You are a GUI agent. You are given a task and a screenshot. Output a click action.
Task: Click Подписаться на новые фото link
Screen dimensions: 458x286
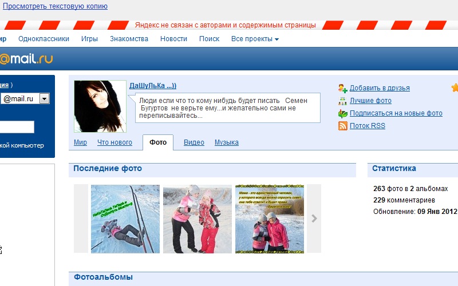(x=396, y=113)
